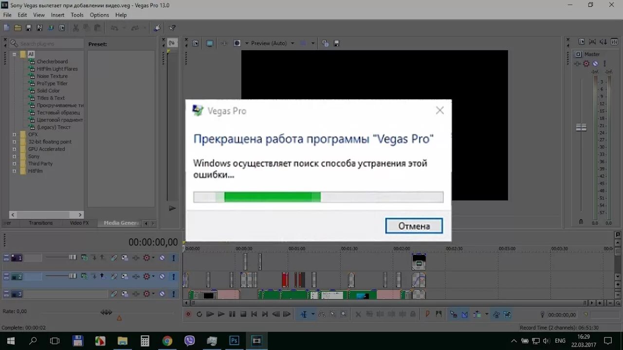Click the Project Video Properties icon in the preview toolbar
Screen dimensions: 623x350
point(196,43)
